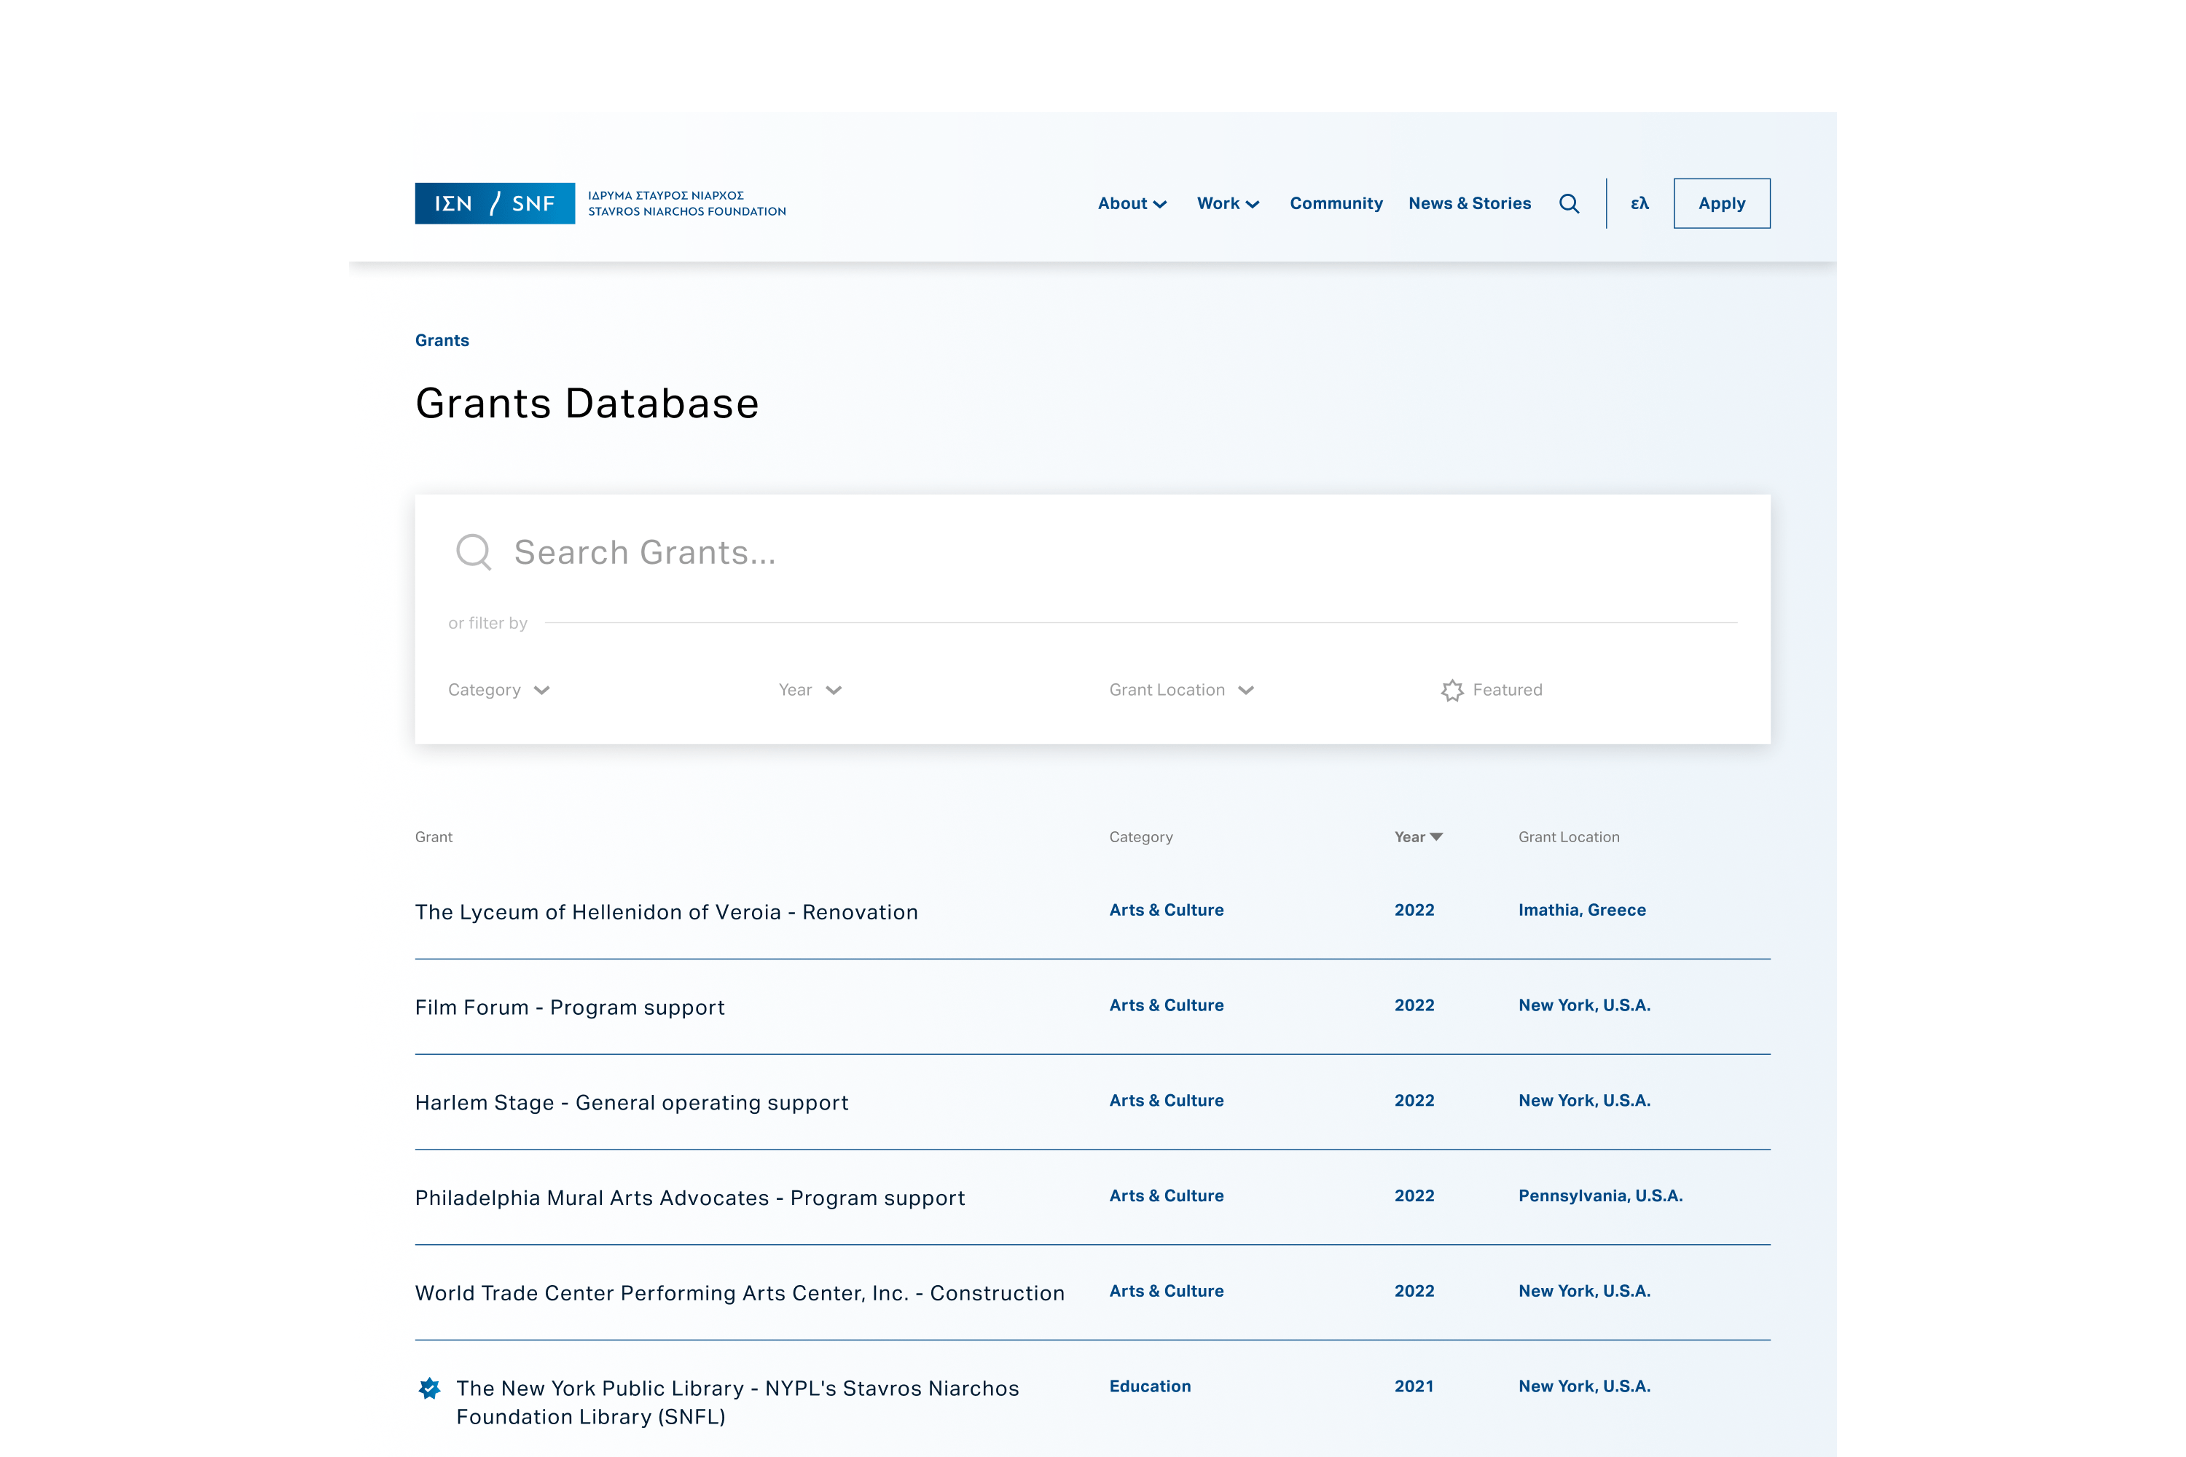Expand the Work menu

tap(1228, 203)
